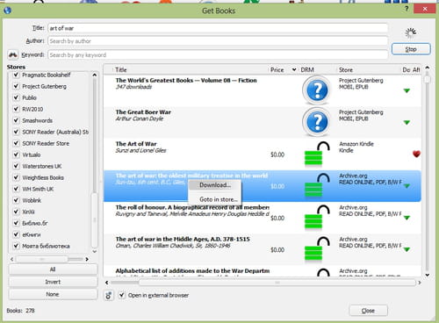The image size is (439, 323).
Task: Select The Art of War by Sunzi row
Action: [x=263, y=154]
